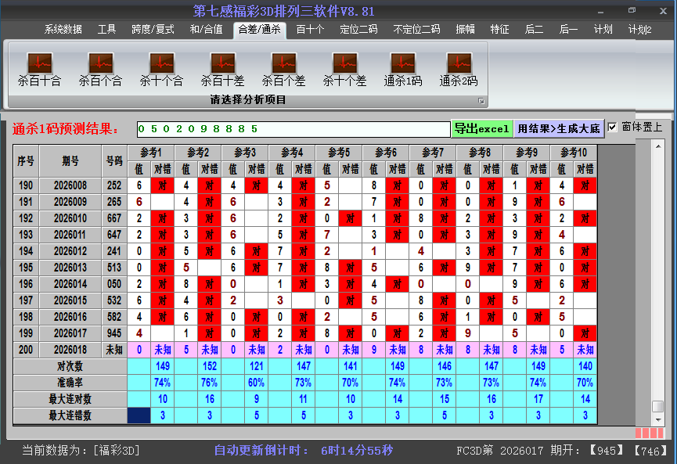Open the 通杀2码 analysis icon

(459, 68)
